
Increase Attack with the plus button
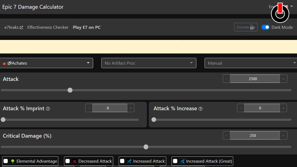(283, 79)
